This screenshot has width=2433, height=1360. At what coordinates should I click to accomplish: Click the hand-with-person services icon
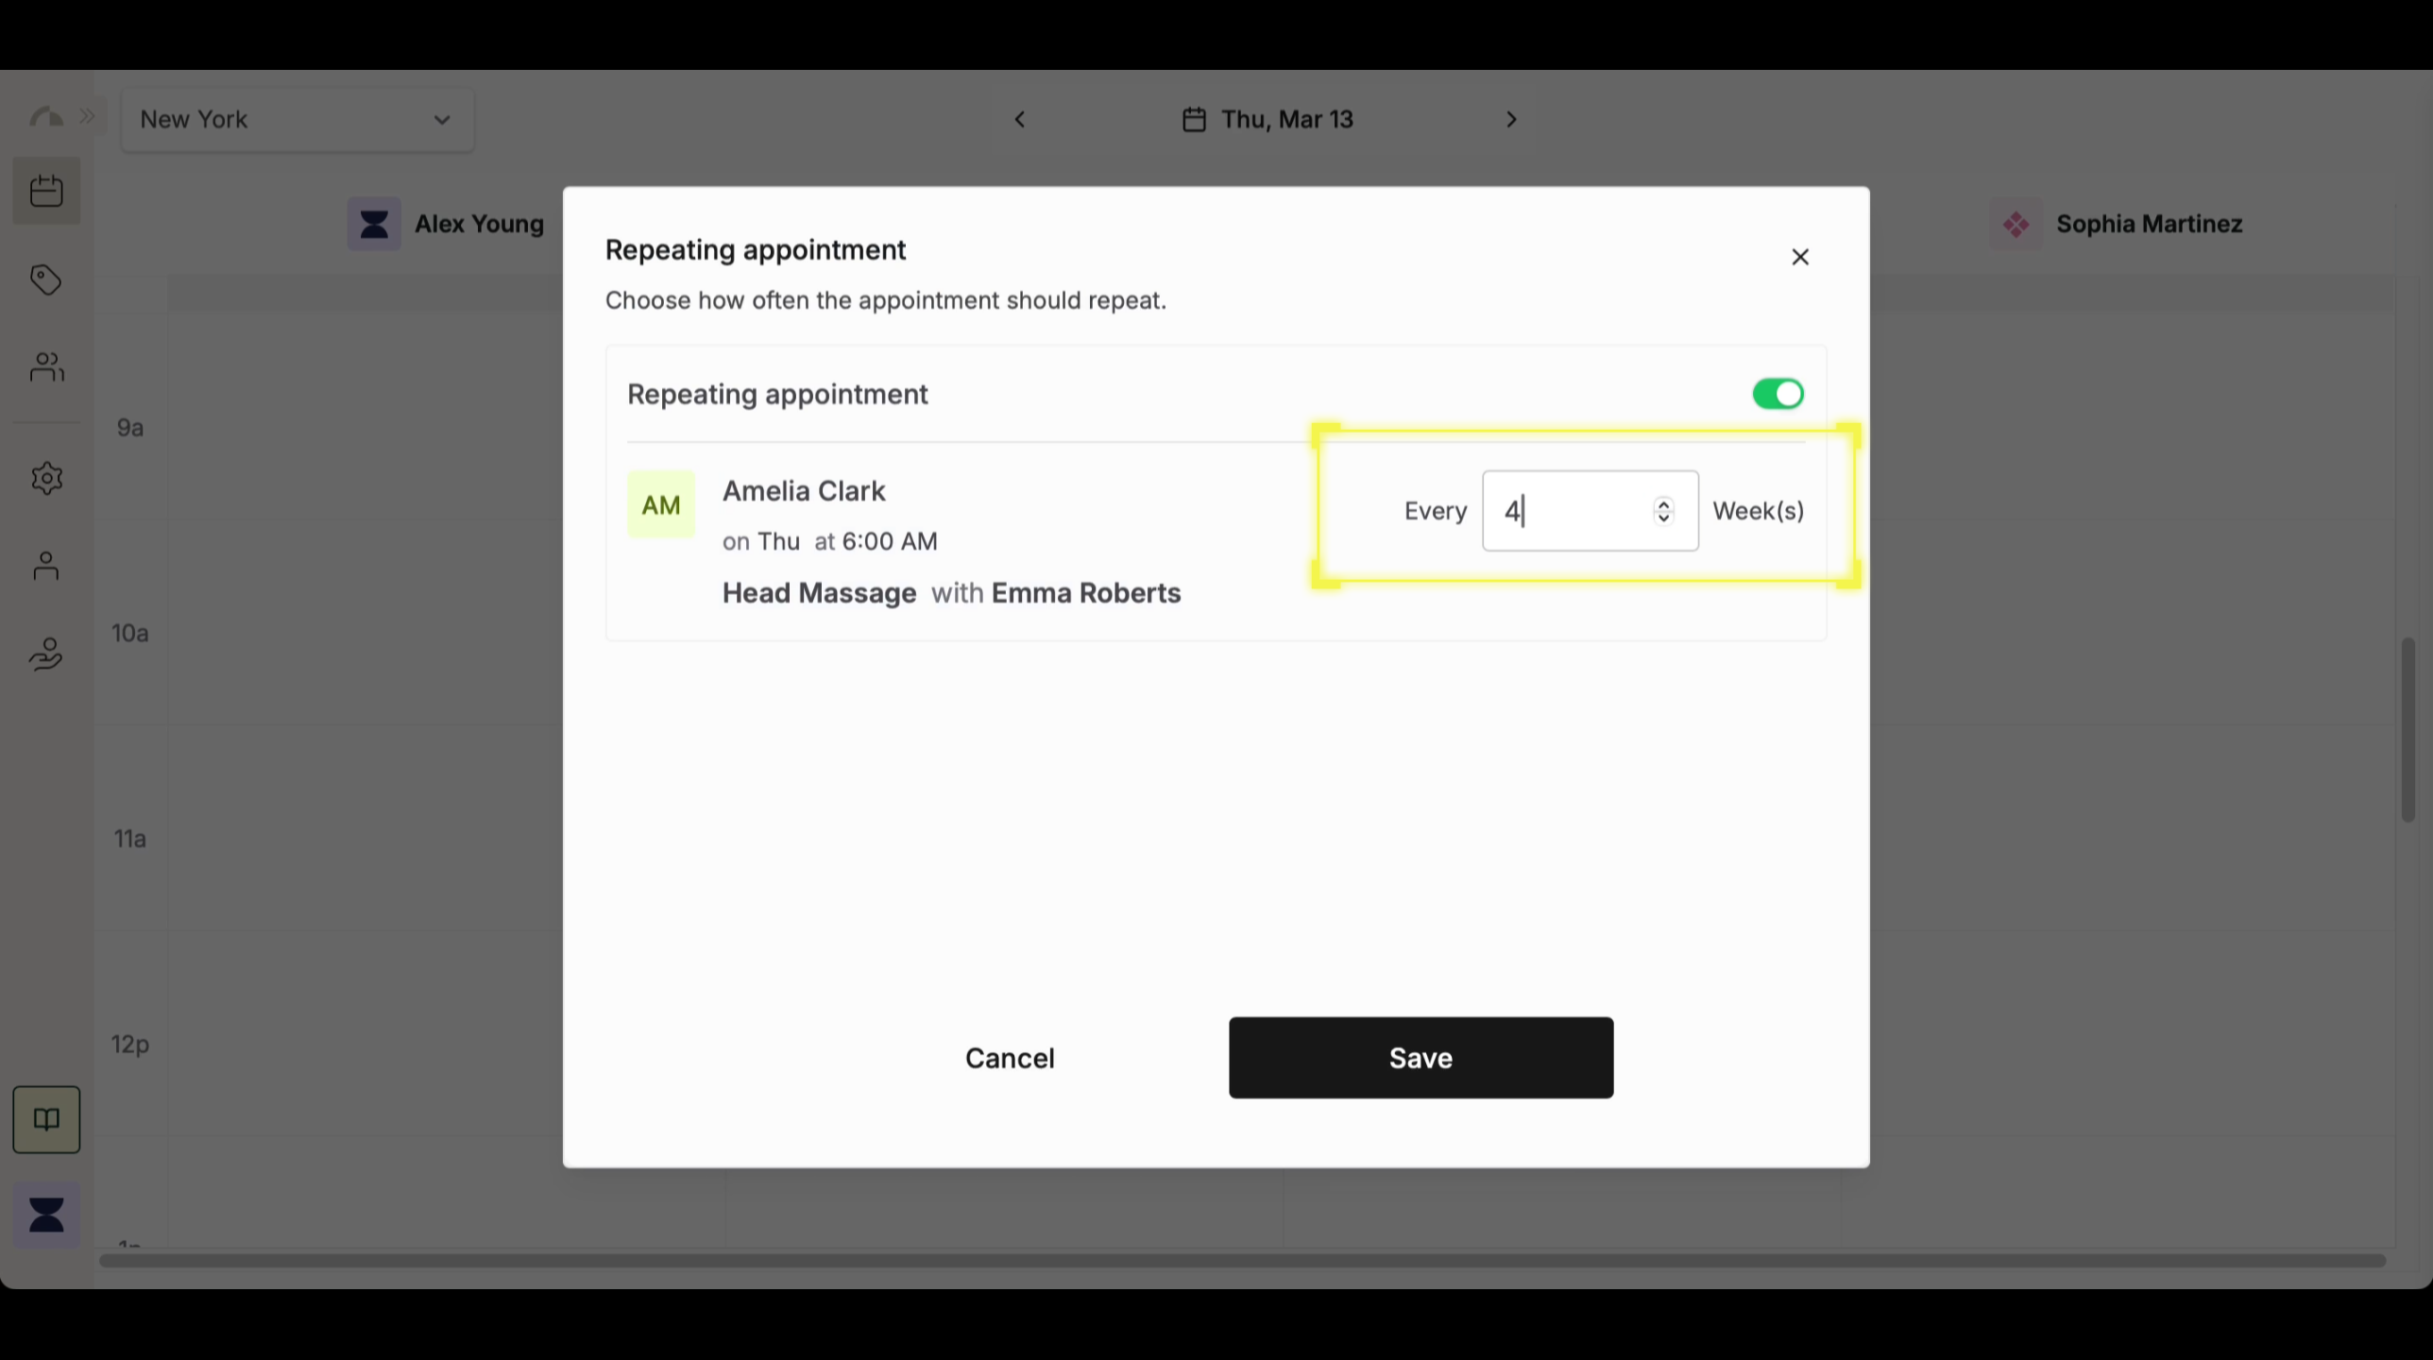coord(45,654)
